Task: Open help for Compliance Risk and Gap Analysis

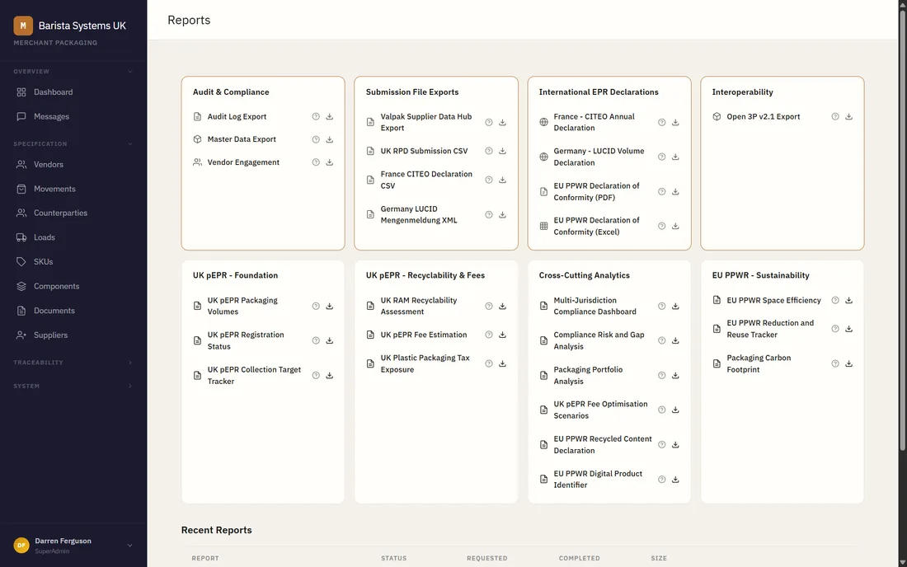Action: click(662, 340)
